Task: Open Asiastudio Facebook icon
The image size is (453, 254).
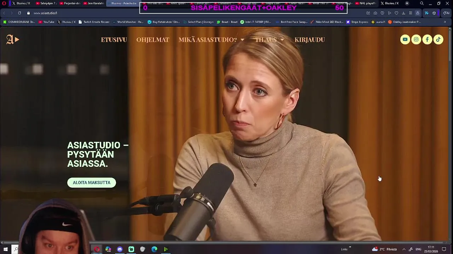Action: tap(427, 40)
